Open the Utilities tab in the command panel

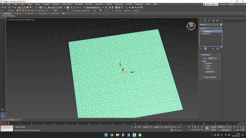coord(221,21)
